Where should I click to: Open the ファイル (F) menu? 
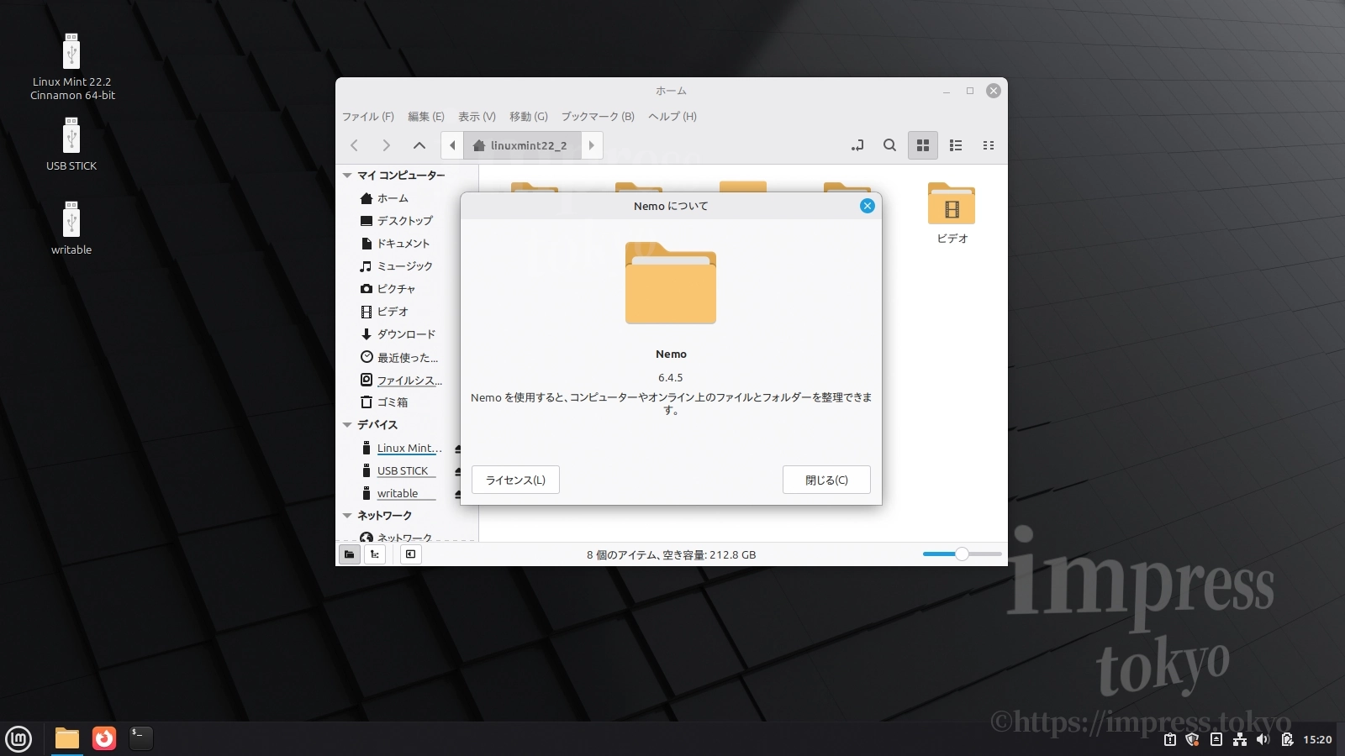tap(368, 117)
